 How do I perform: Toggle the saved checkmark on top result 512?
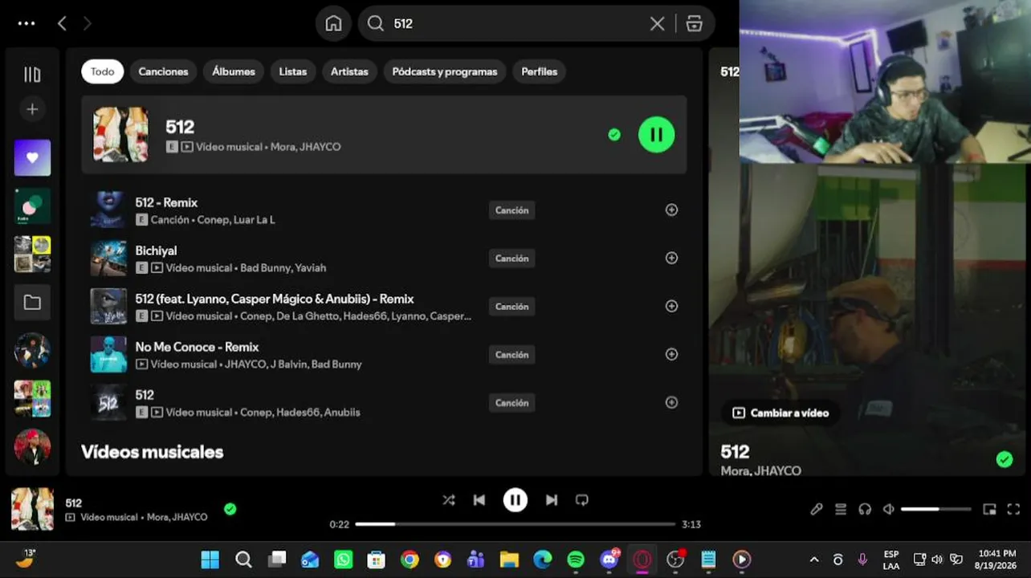[x=614, y=135]
